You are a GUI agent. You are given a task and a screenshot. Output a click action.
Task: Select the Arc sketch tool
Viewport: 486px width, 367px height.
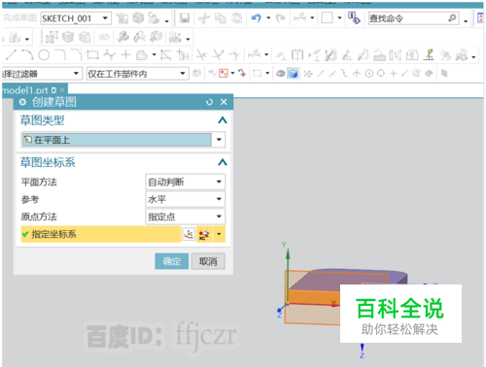(x=27, y=55)
